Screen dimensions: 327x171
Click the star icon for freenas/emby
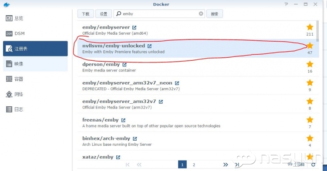[310, 120]
